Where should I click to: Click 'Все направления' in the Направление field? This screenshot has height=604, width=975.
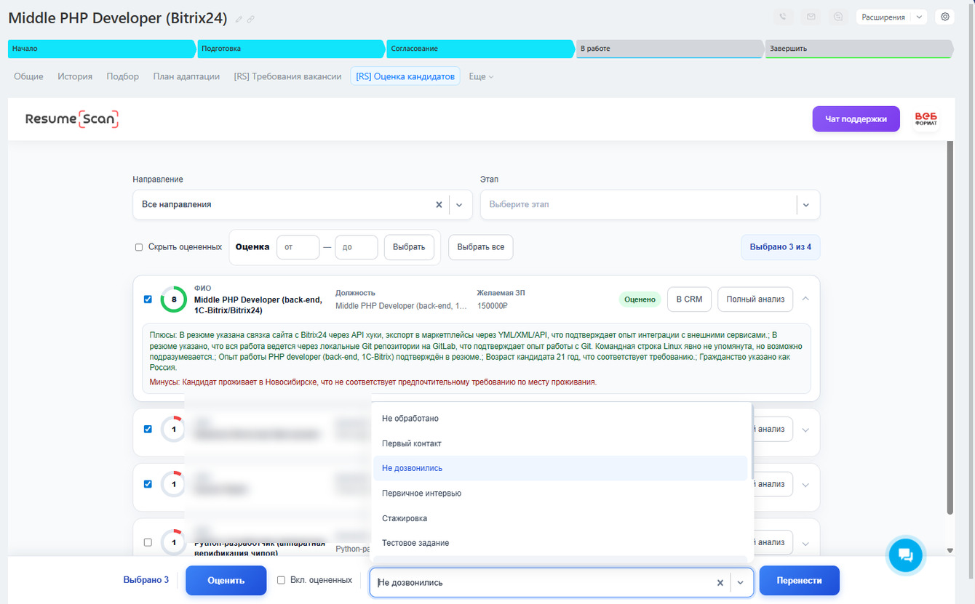(x=177, y=205)
